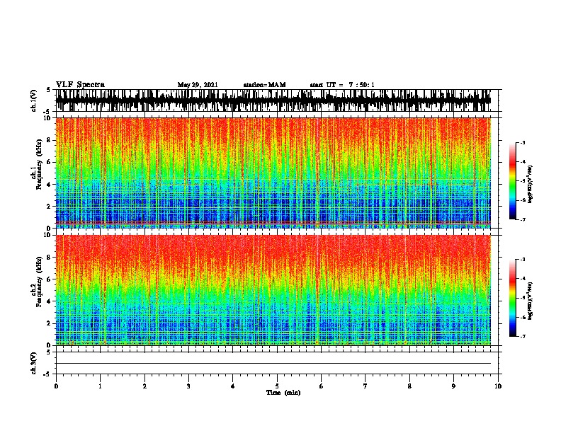Click the time axis tick label "7"
Screen dimensions: 561x433
(365, 386)
